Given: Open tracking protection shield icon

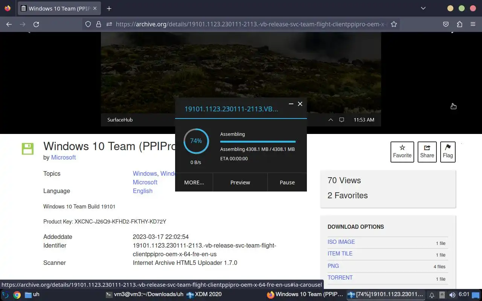Looking at the screenshot, I should pyautogui.click(x=88, y=24).
